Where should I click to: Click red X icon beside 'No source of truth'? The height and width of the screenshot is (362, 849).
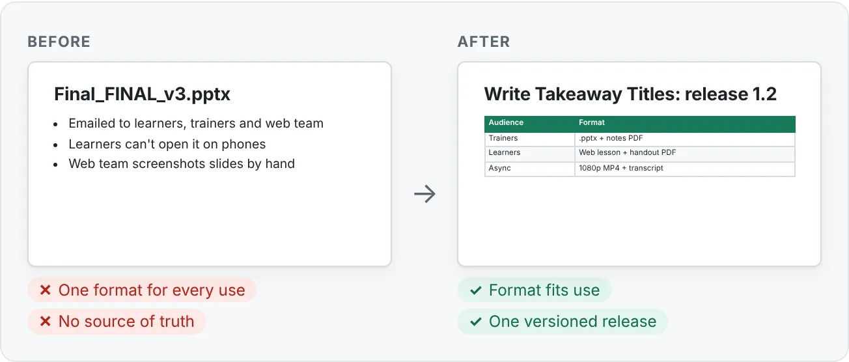(45, 322)
